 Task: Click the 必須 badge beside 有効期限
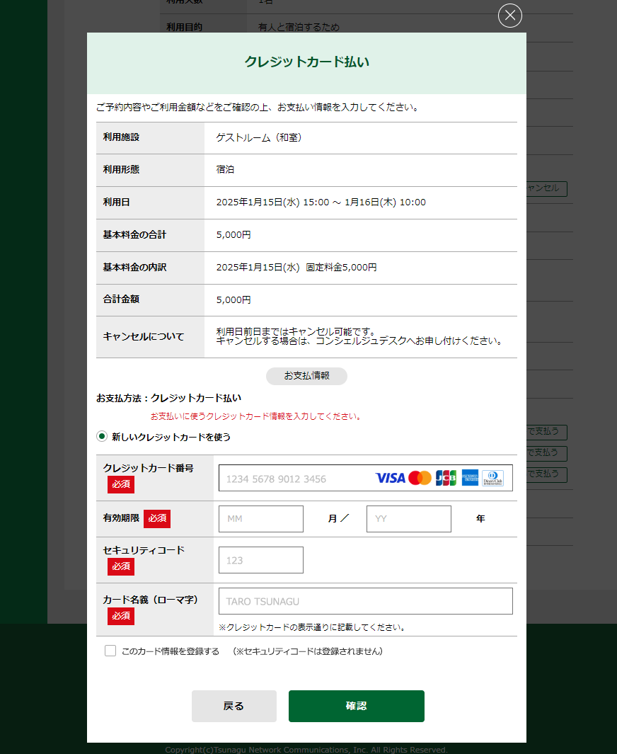[x=157, y=518]
